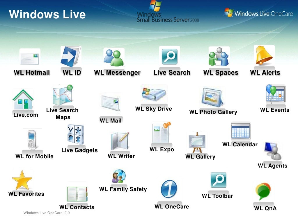The height and width of the screenshot is (223, 298).
Task: Click the WL Agents monitor person icon
Action: click(x=273, y=151)
